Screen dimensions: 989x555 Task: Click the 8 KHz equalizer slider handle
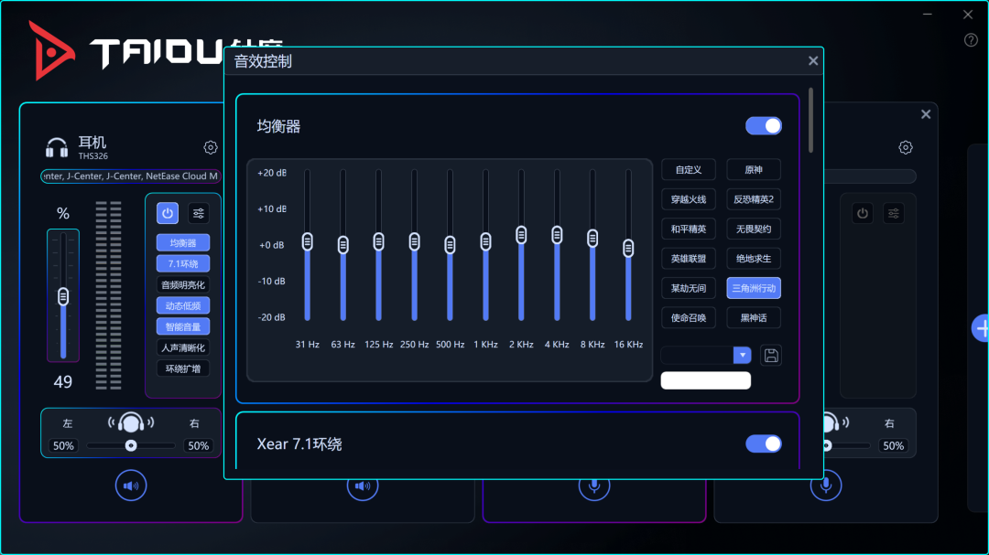[x=592, y=238]
